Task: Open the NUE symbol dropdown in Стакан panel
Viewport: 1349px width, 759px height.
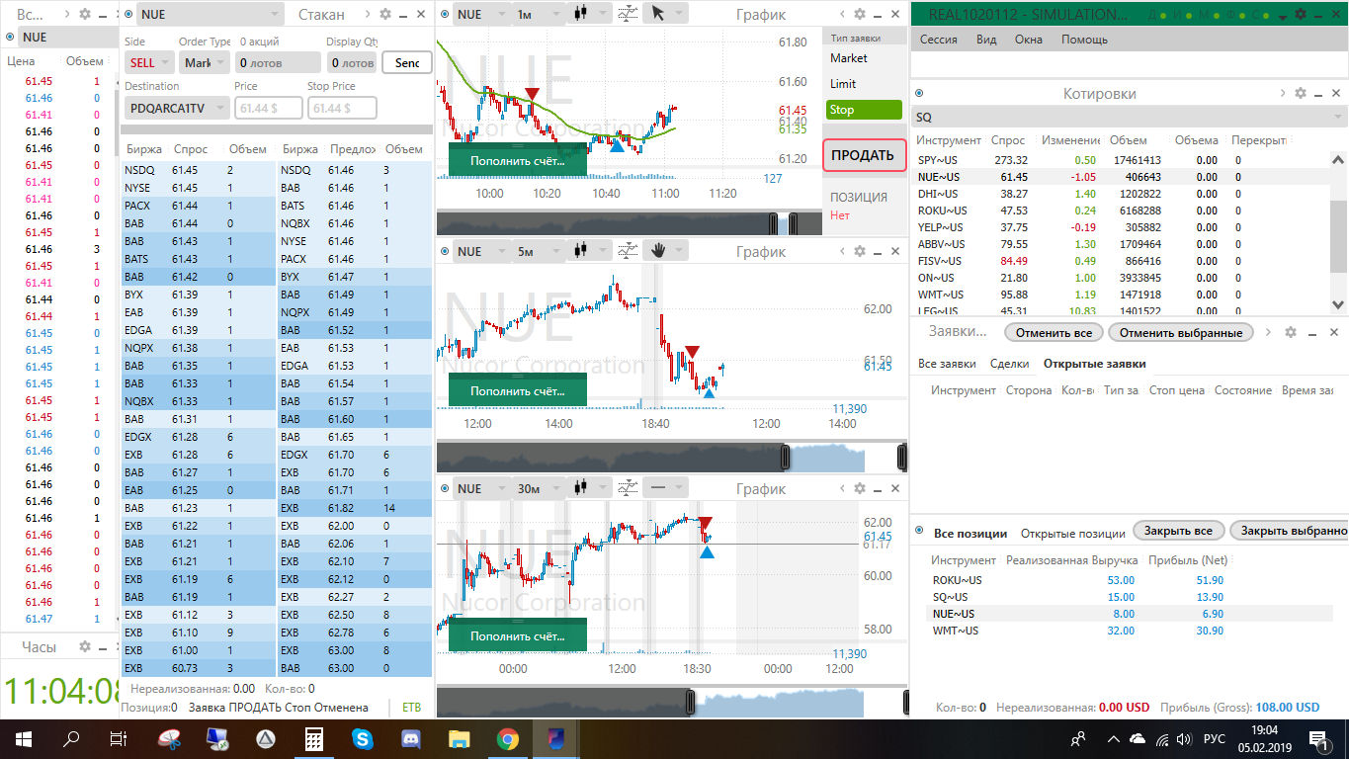Action: click(x=211, y=14)
